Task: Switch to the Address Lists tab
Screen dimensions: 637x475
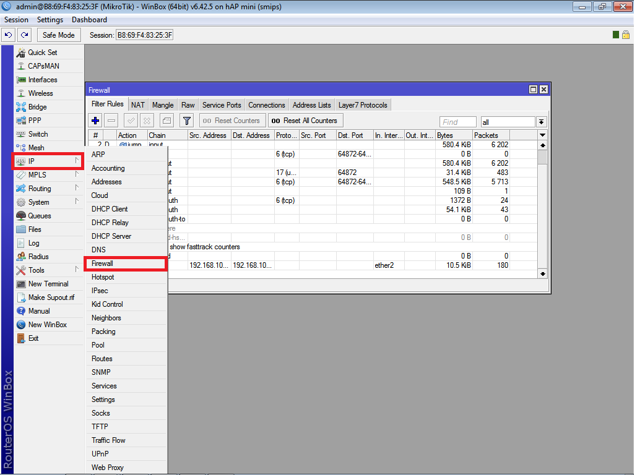Action: coord(312,105)
